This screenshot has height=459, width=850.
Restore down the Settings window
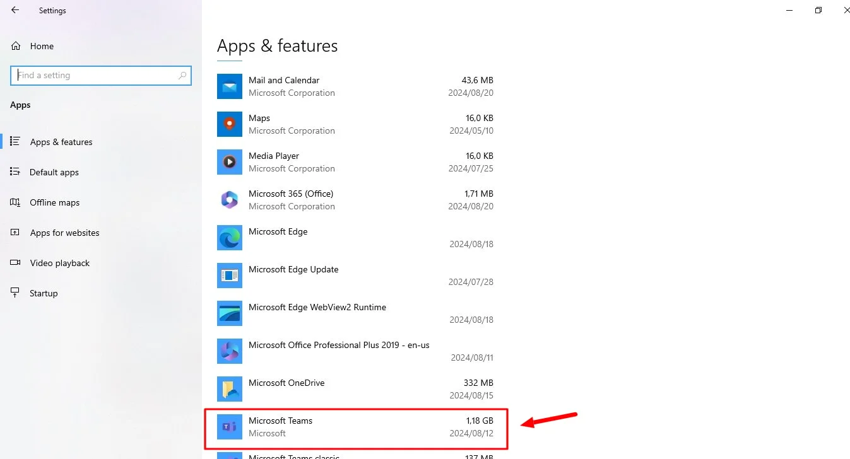818,10
